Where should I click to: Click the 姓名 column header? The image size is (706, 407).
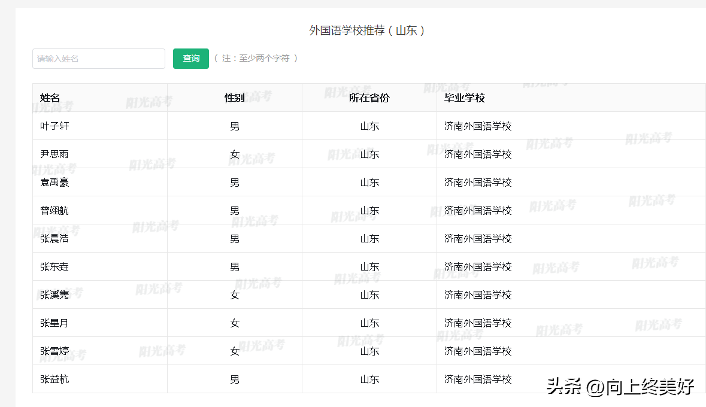click(x=50, y=98)
